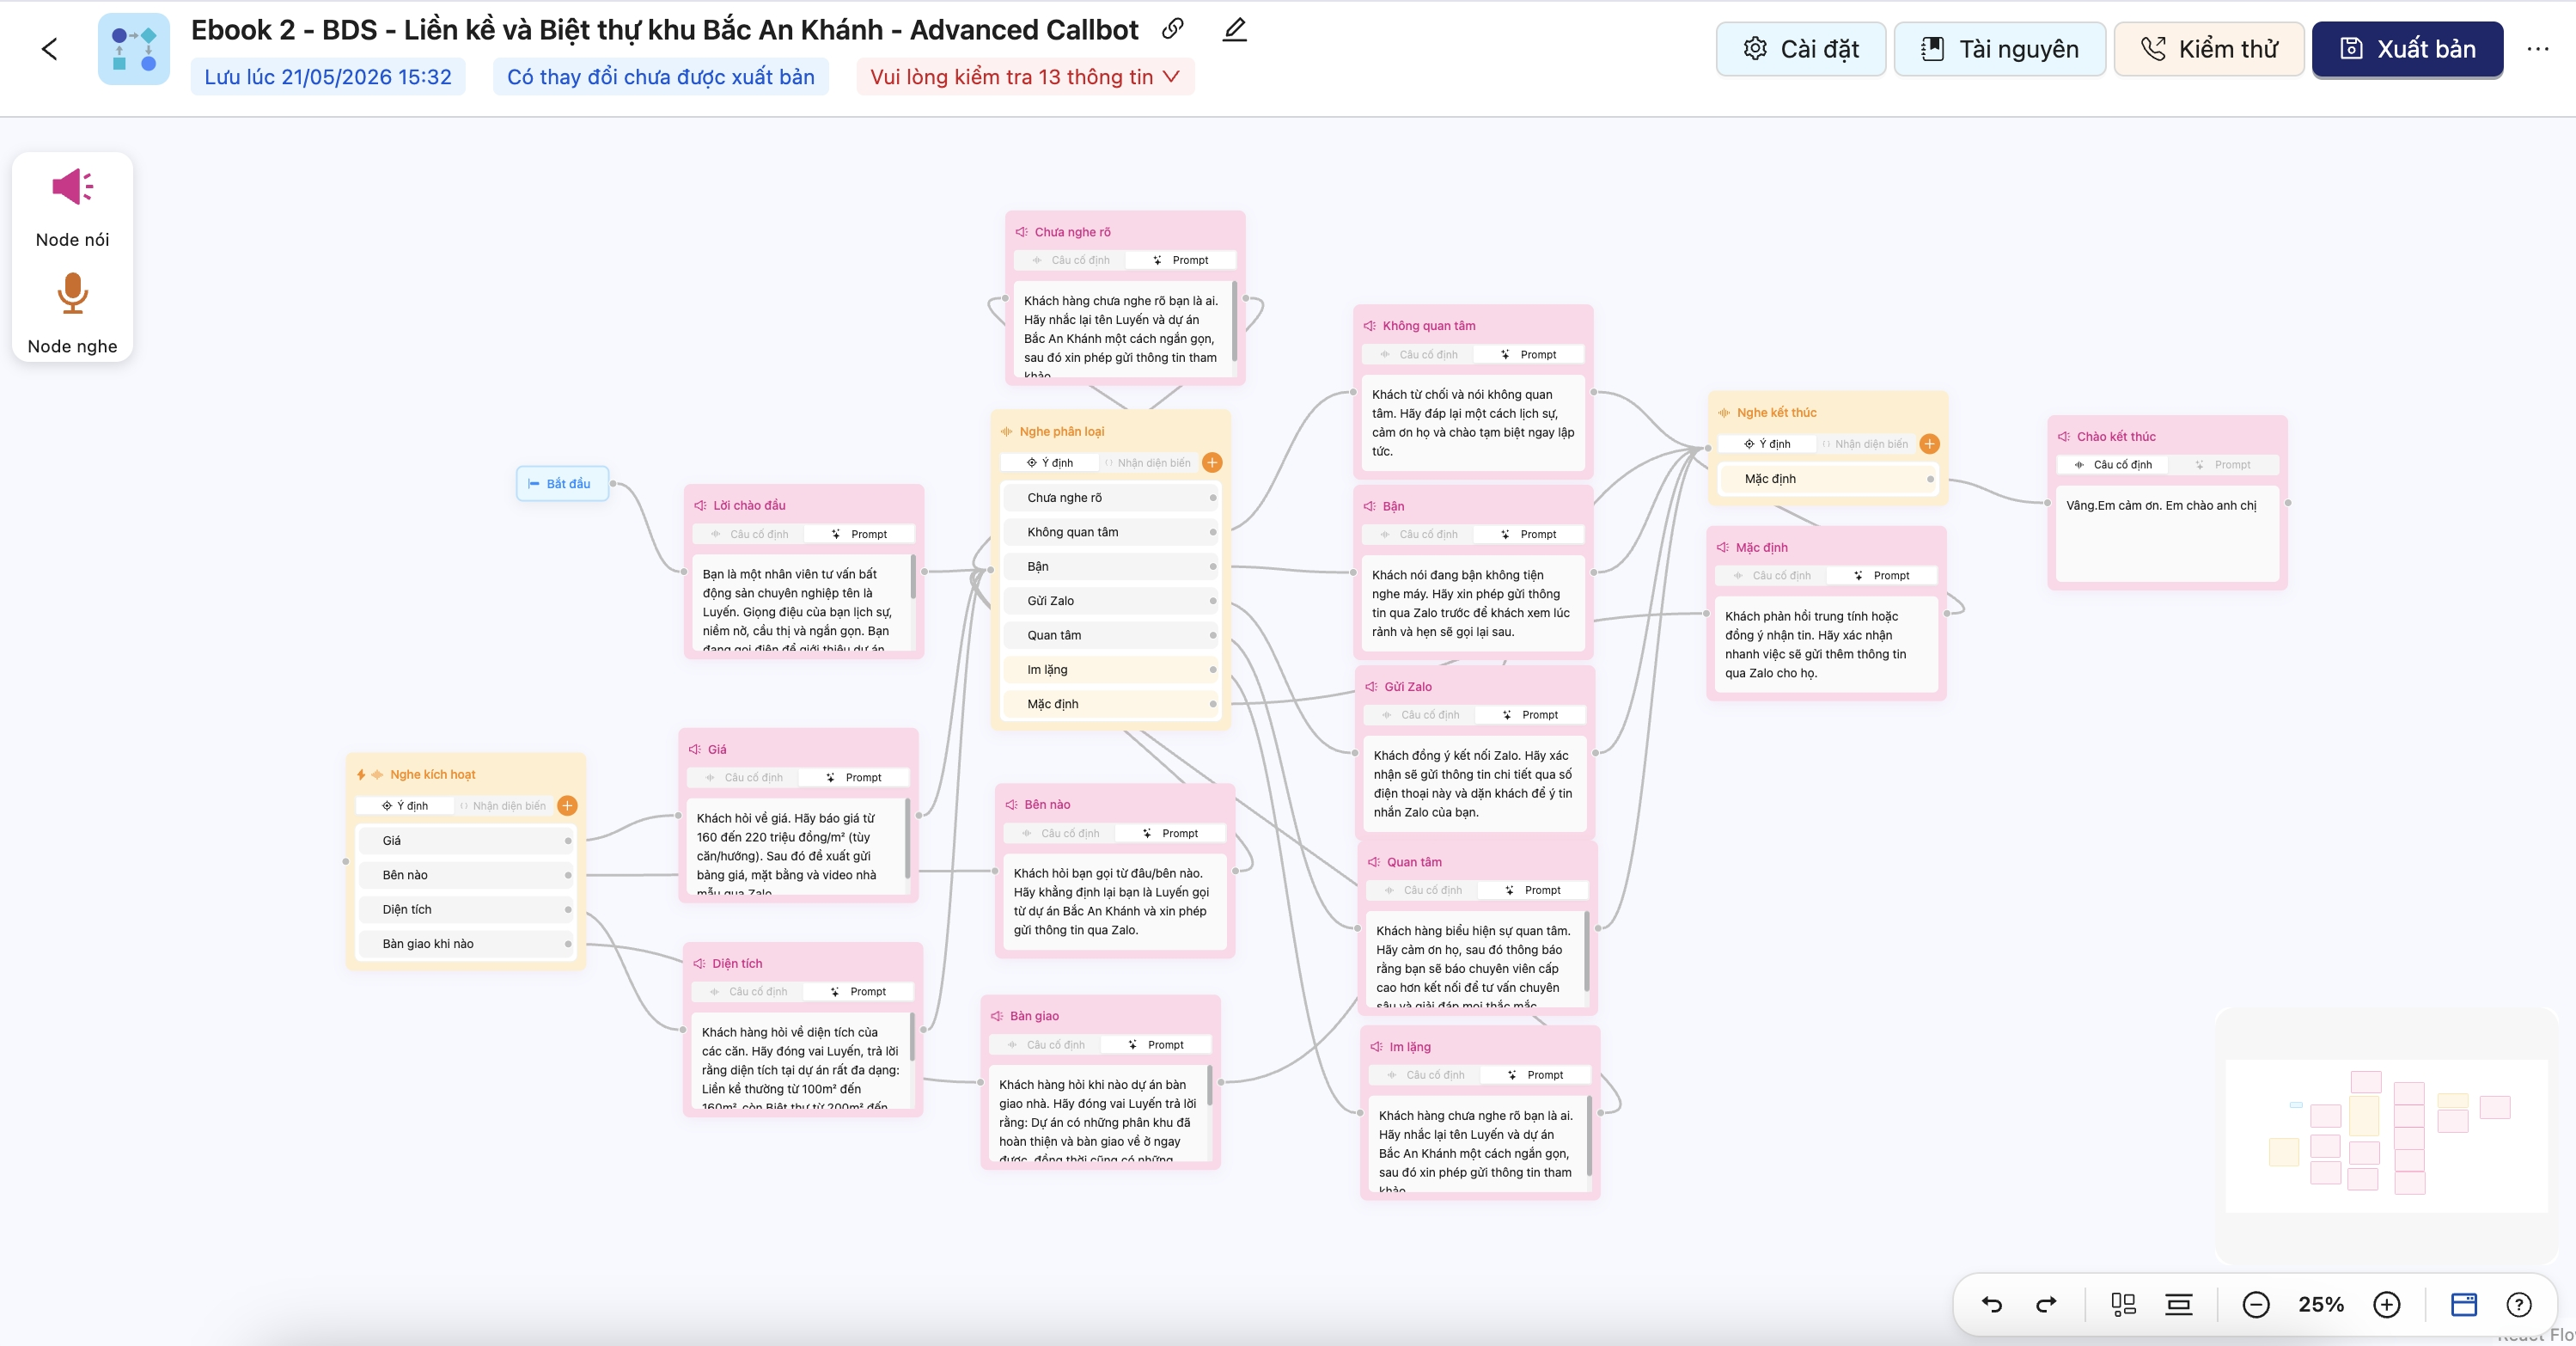2576x1346 pixels.
Task: Switch Diện tích node to Câu cố định
Action: tap(748, 991)
